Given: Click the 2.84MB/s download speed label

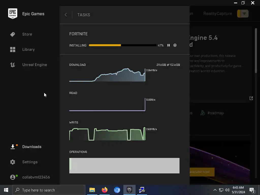Looking at the screenshot, I should click(152, 70).
